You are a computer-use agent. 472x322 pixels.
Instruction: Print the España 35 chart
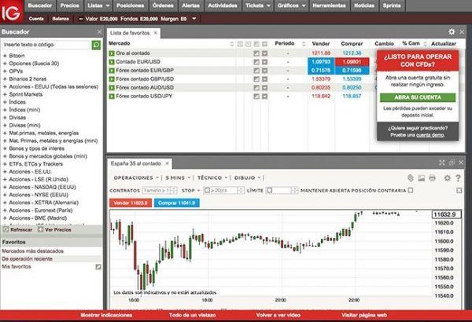432,178
